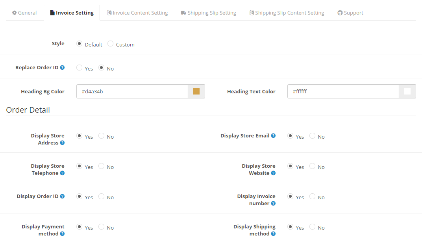Set Display Store Email to No
Viewport: 422px width, 241px height.
[312, 135]
